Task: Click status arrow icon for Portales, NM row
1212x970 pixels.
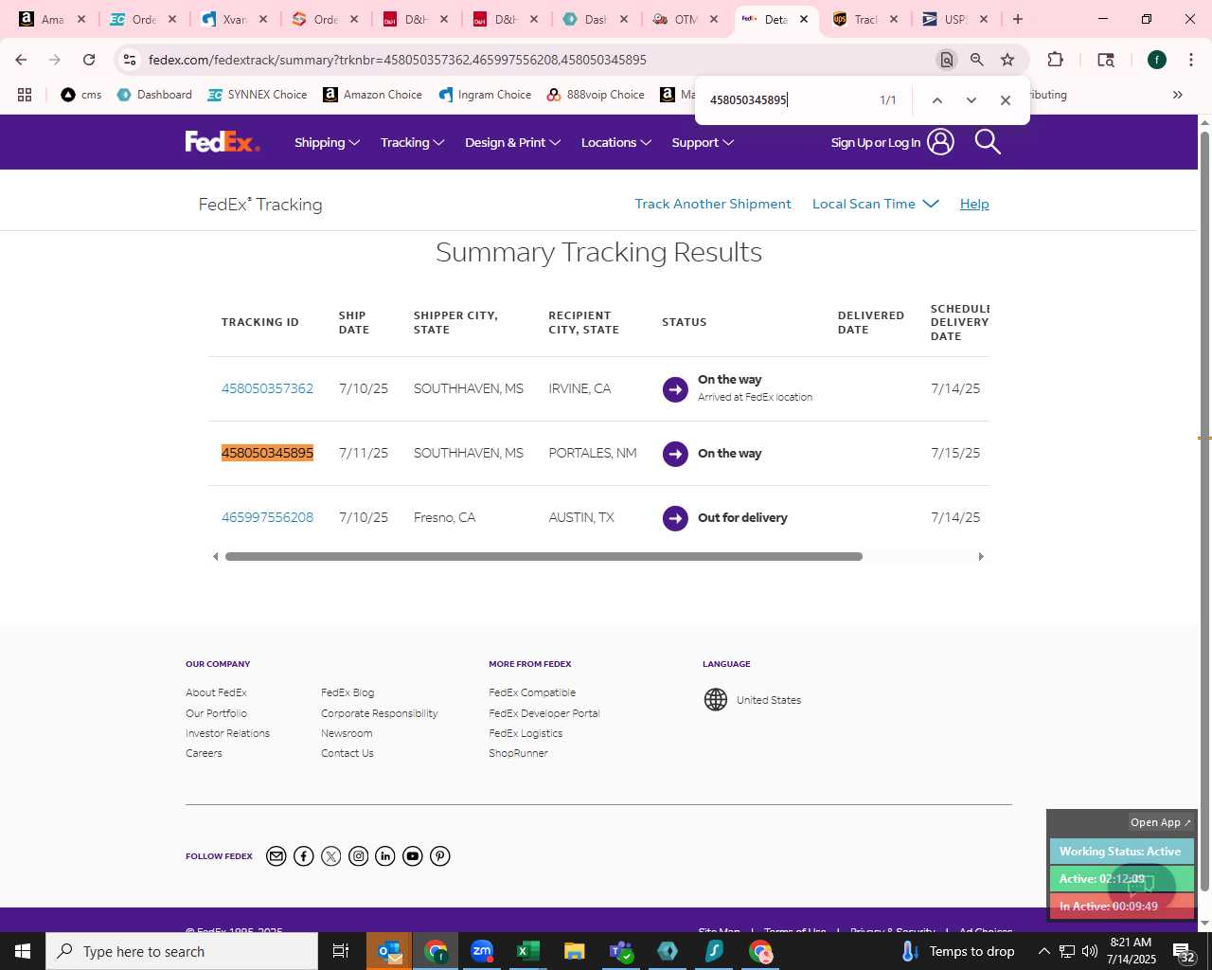Action: (675, 454)
